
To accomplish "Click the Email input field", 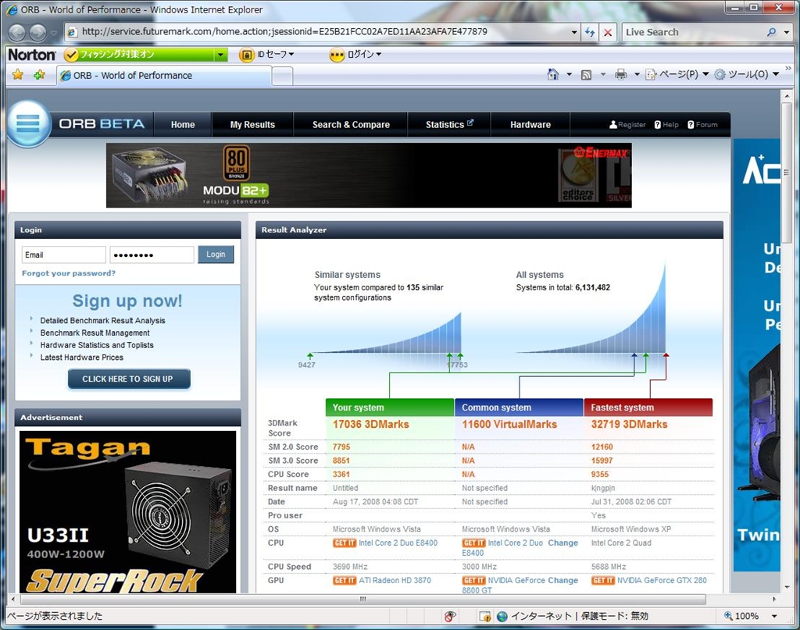I will pyautogui.click(x=64, y=254).
